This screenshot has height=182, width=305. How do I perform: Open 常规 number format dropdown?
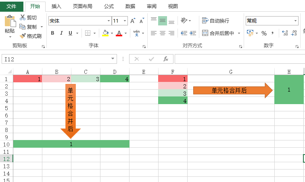[x=295, y=21]
